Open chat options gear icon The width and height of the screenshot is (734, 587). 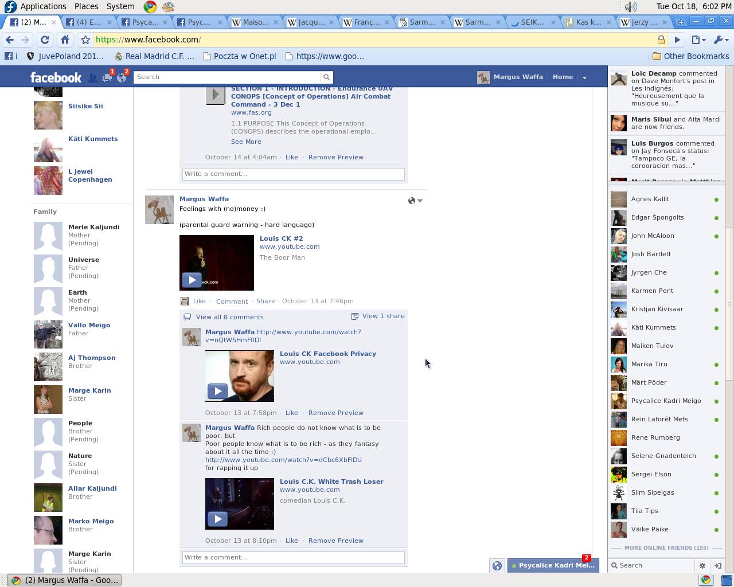click(702, 565)
